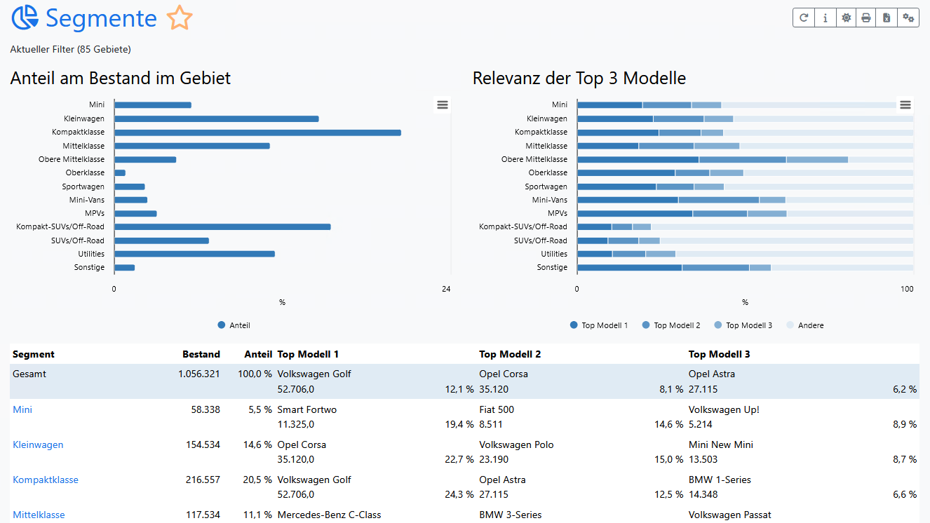Click the 'Mini New Mini' model cell

[721, 444]
